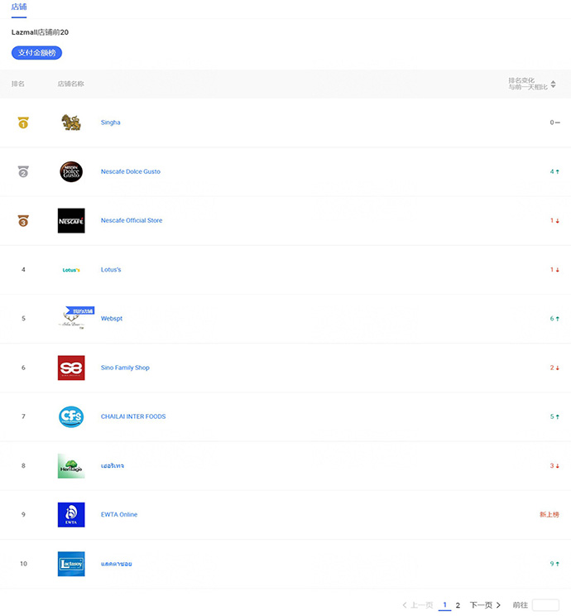
Task: Click the 0 rank change for Singha
Action: tap(554, 123)
